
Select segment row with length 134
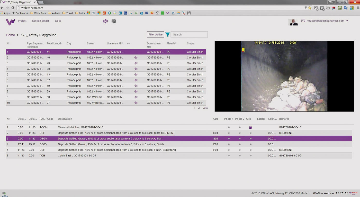point(106,74)
